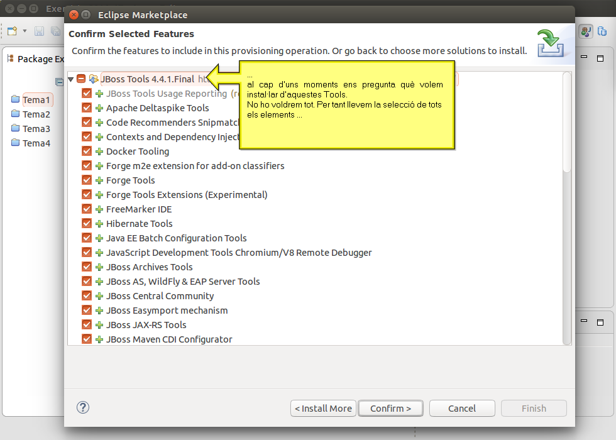Uncheck Forge Tools Extensions (Experimental)
The width and height of the screenshot is (616, 440).
(x=87, y=194)
